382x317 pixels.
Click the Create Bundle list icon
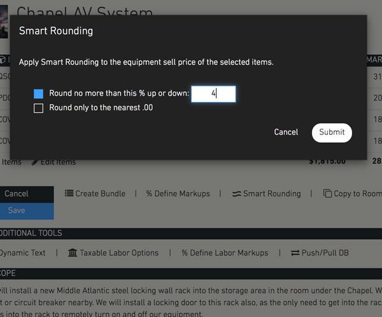[x=69, y=193]
